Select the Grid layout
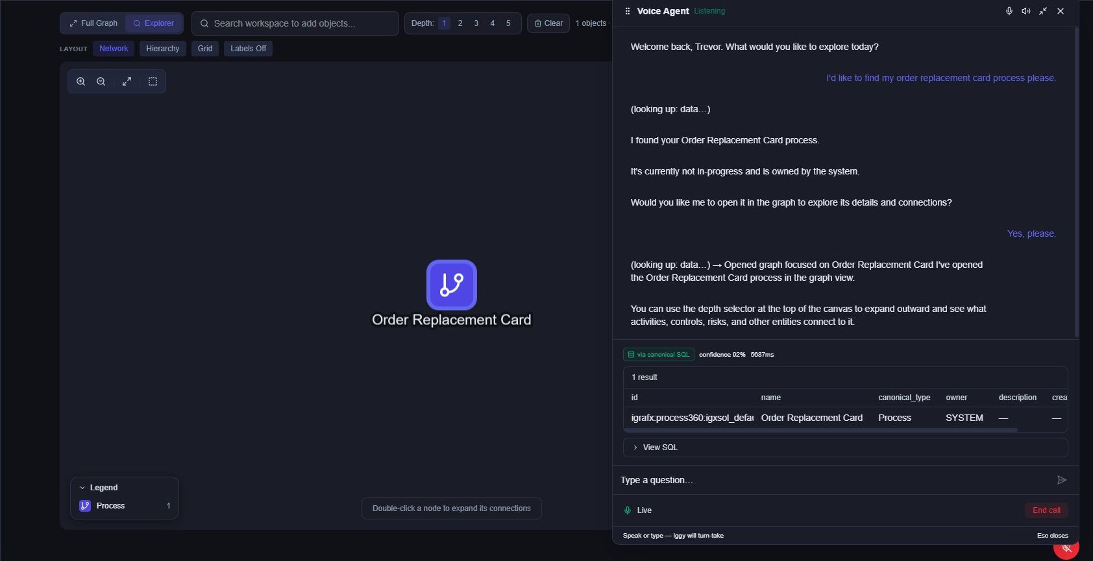The height and width of the screenshot is (561, 1093). [x=205, y=49]
